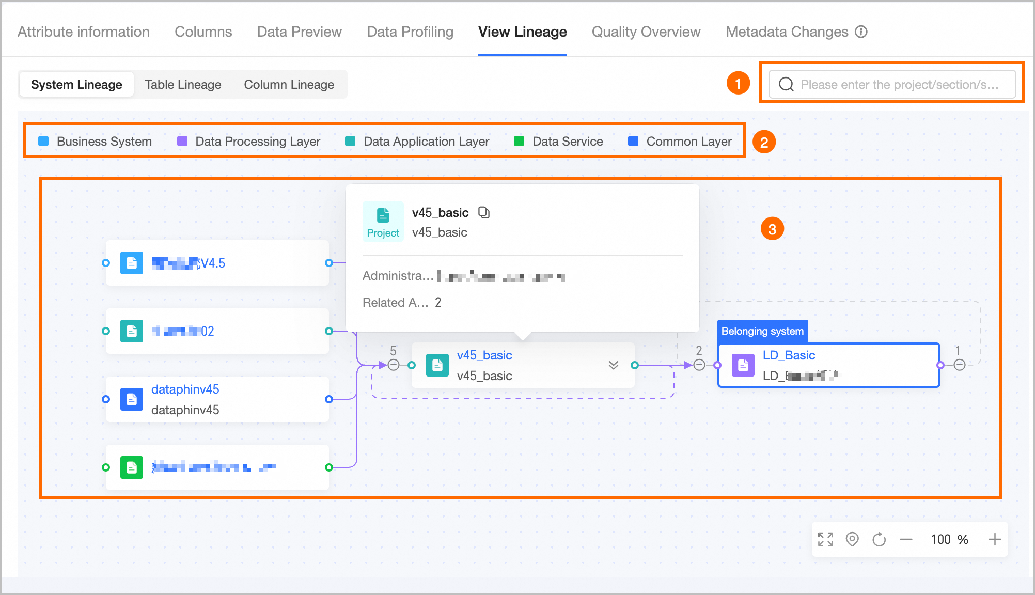Click the zoom out minus icon
Image resolution: width=1035 pixels, height=595 pixels.
906,539
